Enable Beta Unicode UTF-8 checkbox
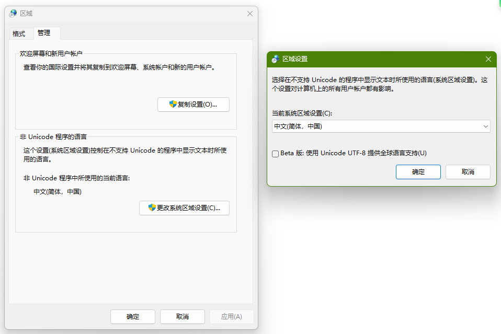Viewport: 501px width, 334px height. click(276, 154)
